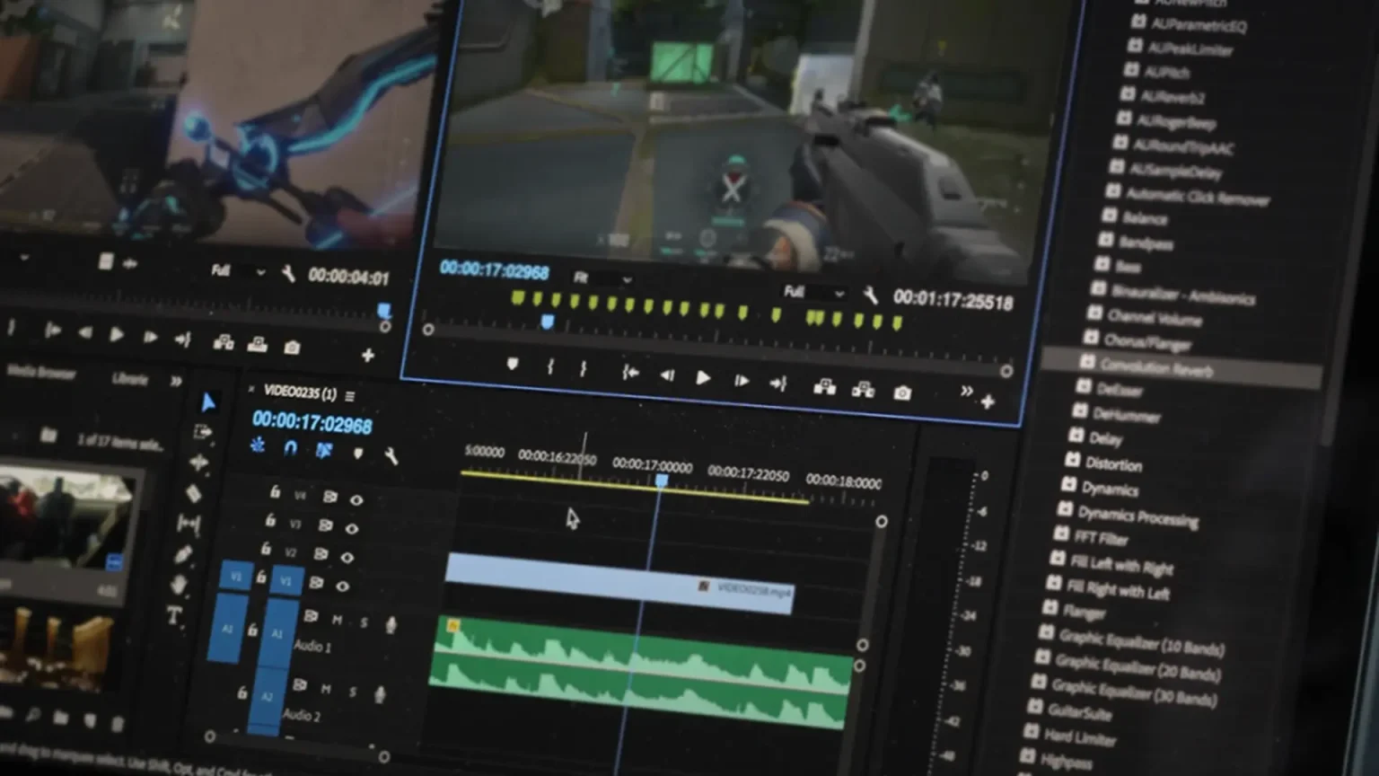Viewport: 1379px width, 776px height.
Task: Open Source Monitor Full resolution dropdown
Action: click(238, 270)
